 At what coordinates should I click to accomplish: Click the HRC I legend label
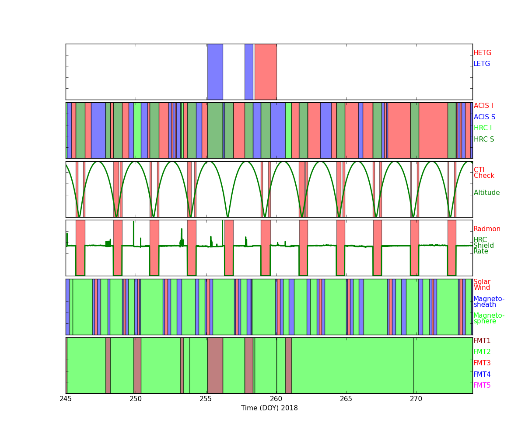(482, 128)
